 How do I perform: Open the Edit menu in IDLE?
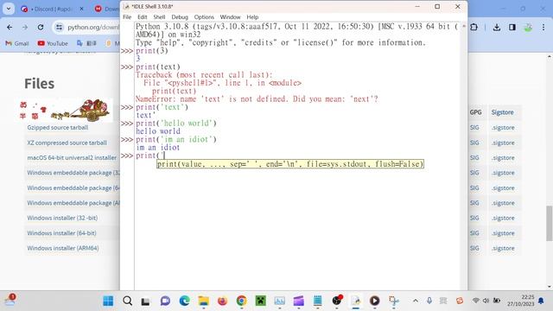142,17
